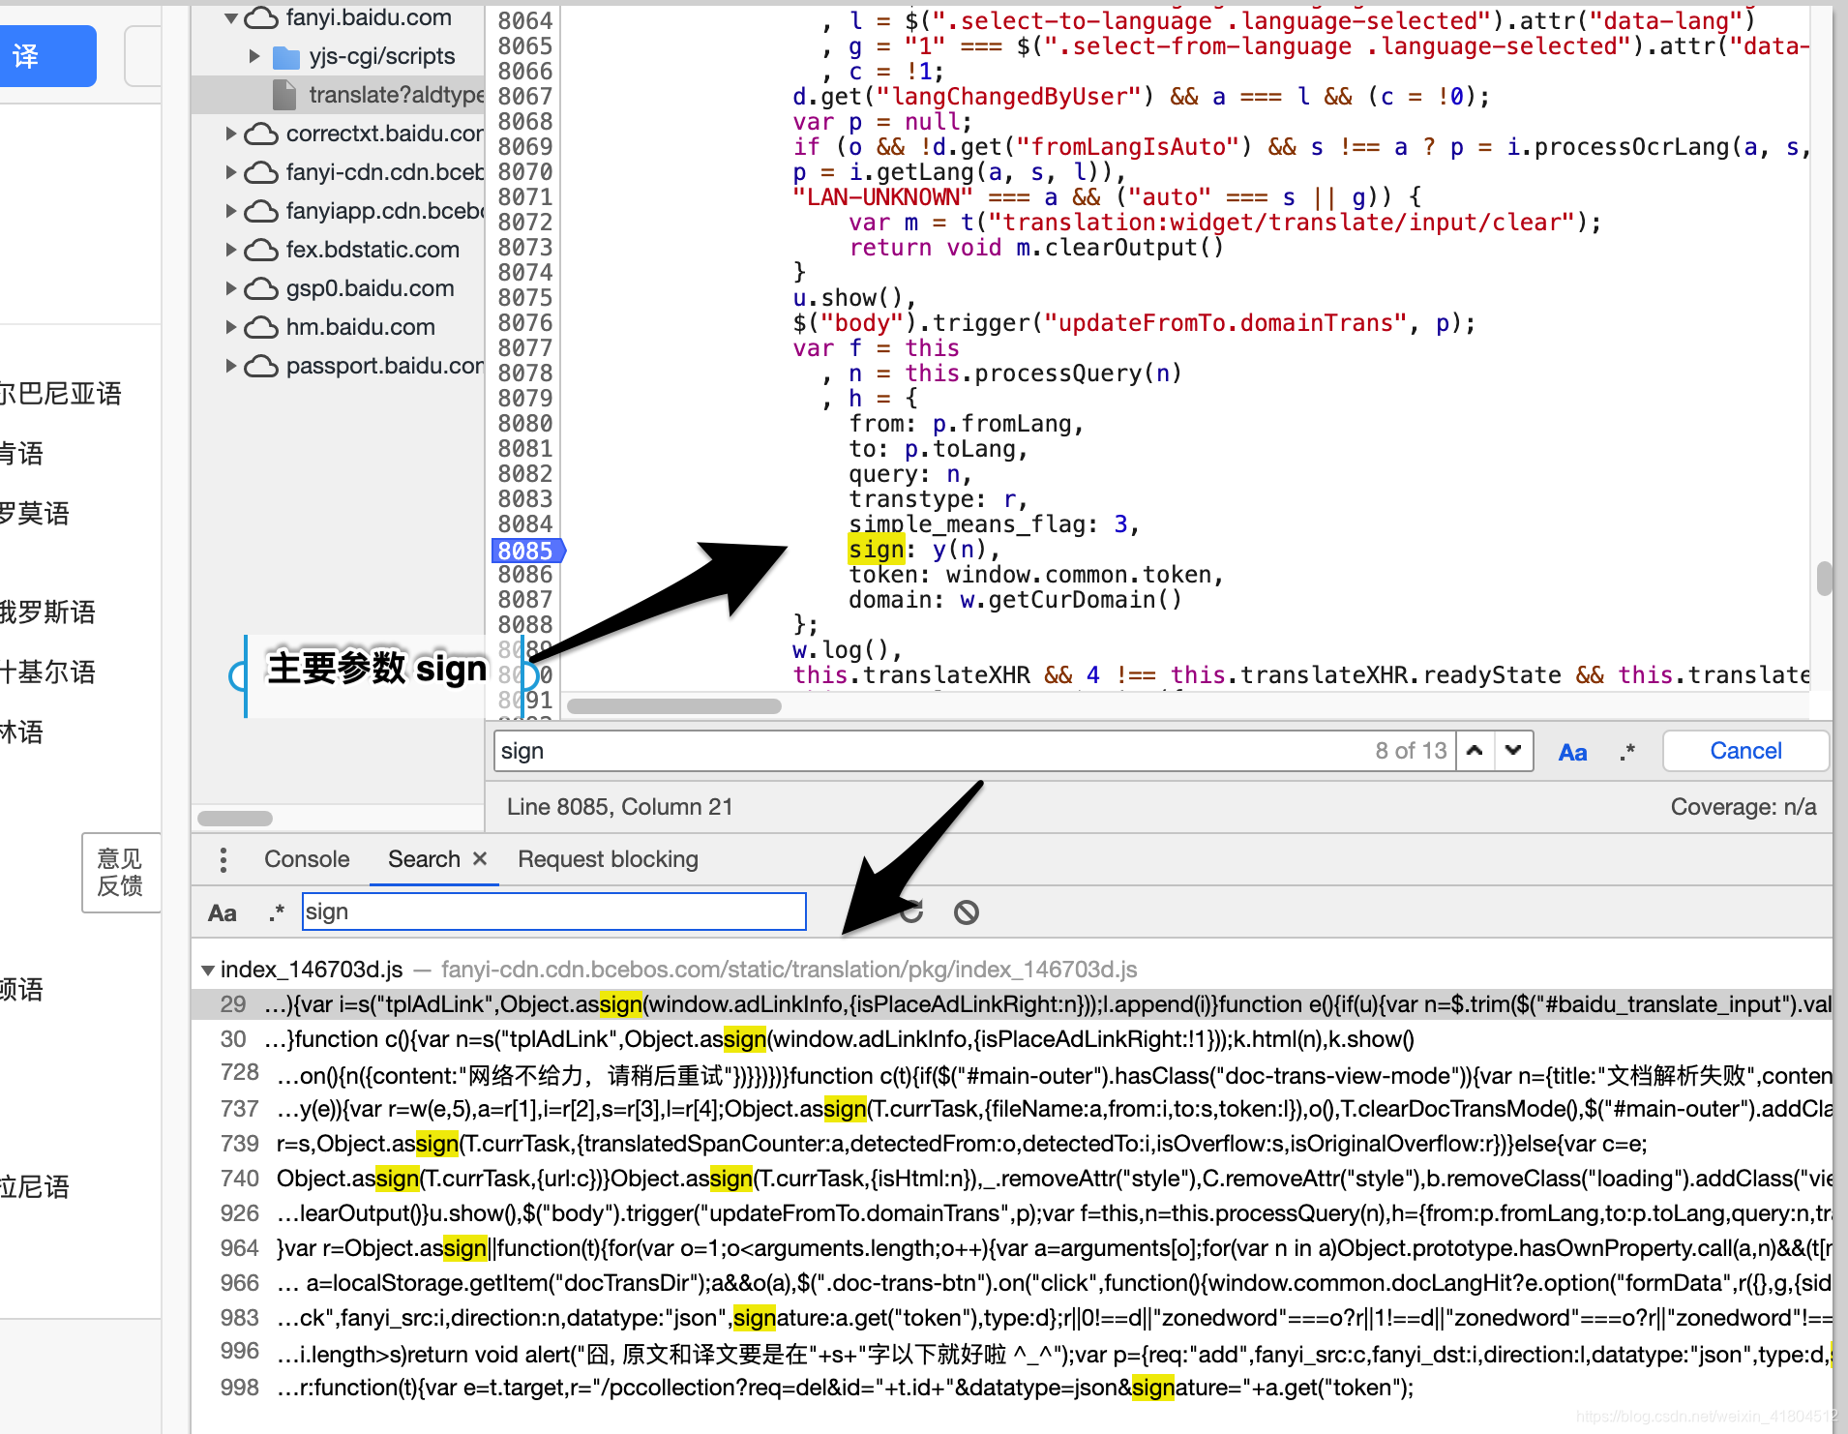Click the Coverage: n/a status text

[x=1744, y=807]
